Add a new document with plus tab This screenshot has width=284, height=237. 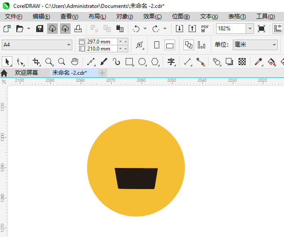pos(102,73)
